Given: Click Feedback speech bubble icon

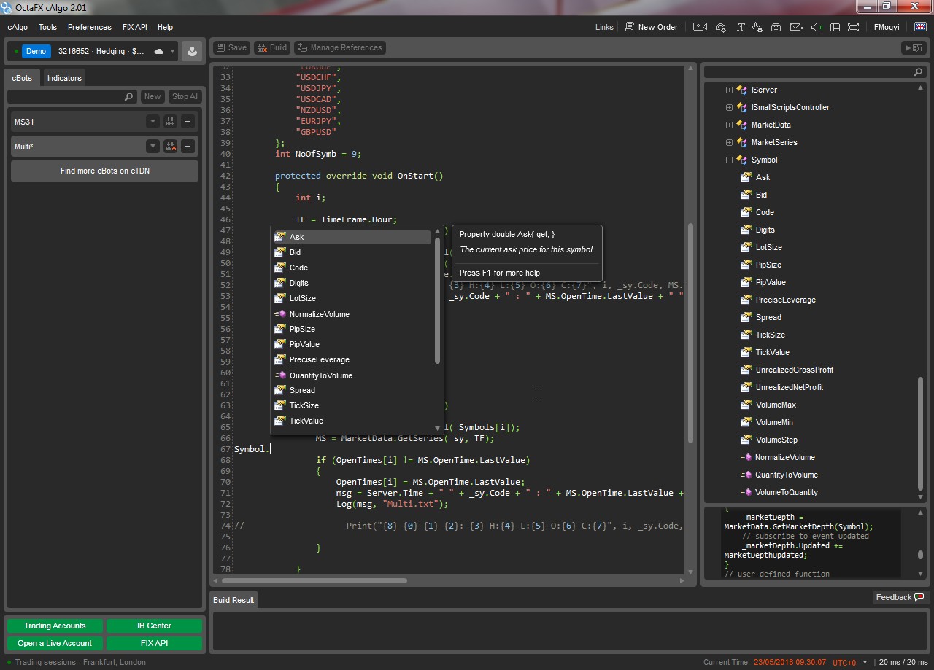Looking at the screenshot, I should click(919, 597).
